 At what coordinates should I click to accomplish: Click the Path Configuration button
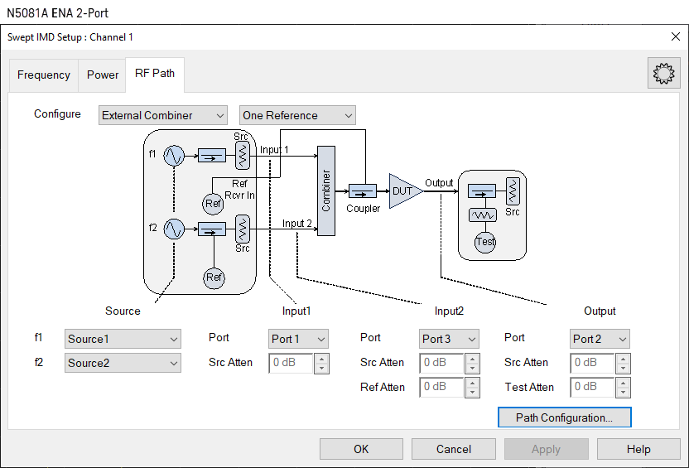coord(564,417)
